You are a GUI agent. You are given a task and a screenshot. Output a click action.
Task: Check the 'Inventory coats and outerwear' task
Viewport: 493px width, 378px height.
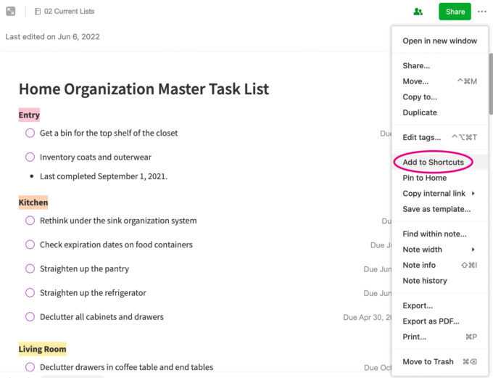pyautogui.click(x=30, y=157)
